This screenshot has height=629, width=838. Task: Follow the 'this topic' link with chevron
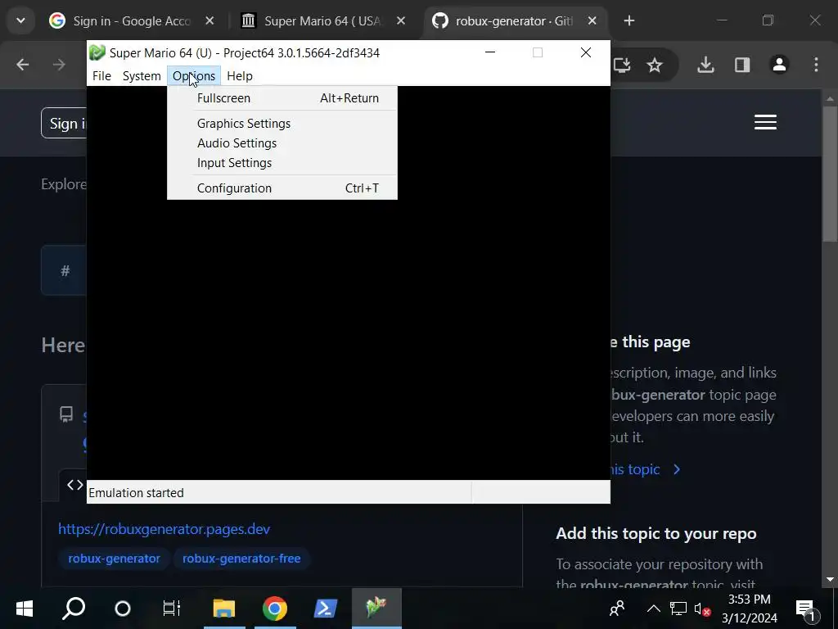[645, 469]
